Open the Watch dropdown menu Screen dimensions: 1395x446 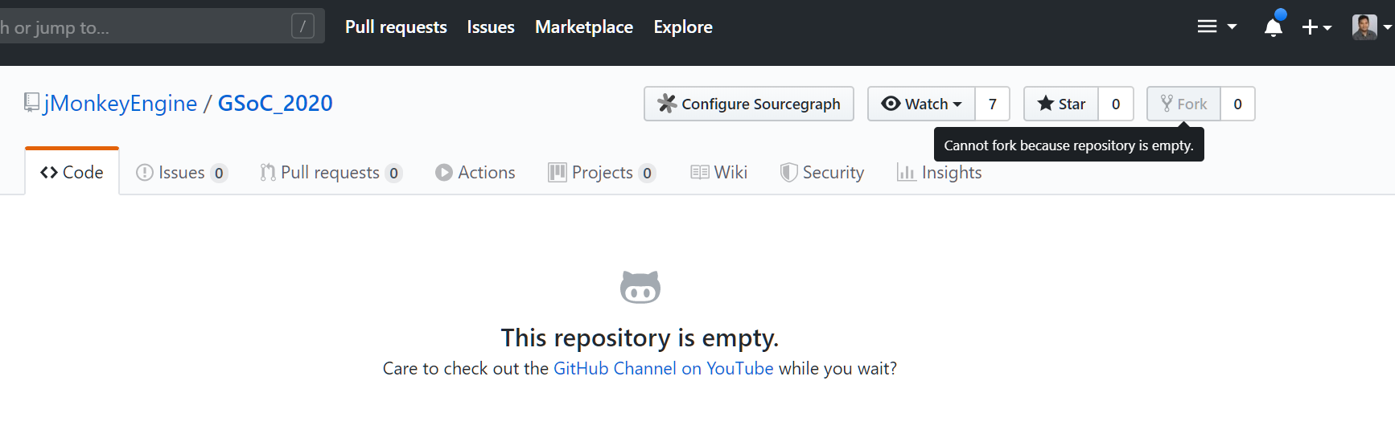pos(921,104)
